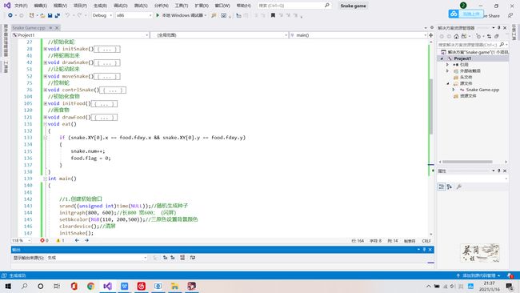Click the error count red icon

(x=42, y=240)
